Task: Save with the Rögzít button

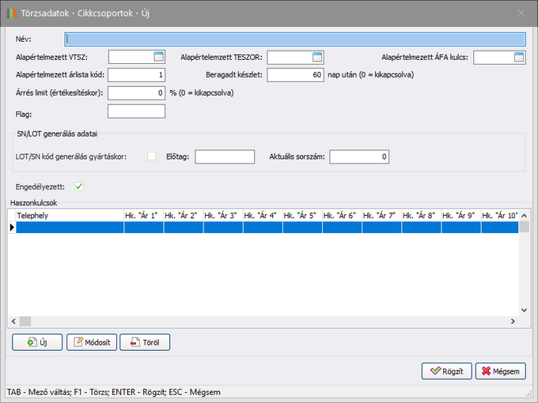Action: click(x=447, y=371)
